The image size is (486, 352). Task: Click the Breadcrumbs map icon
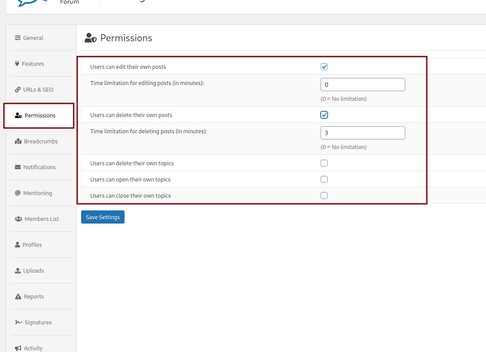pos(18,142)
